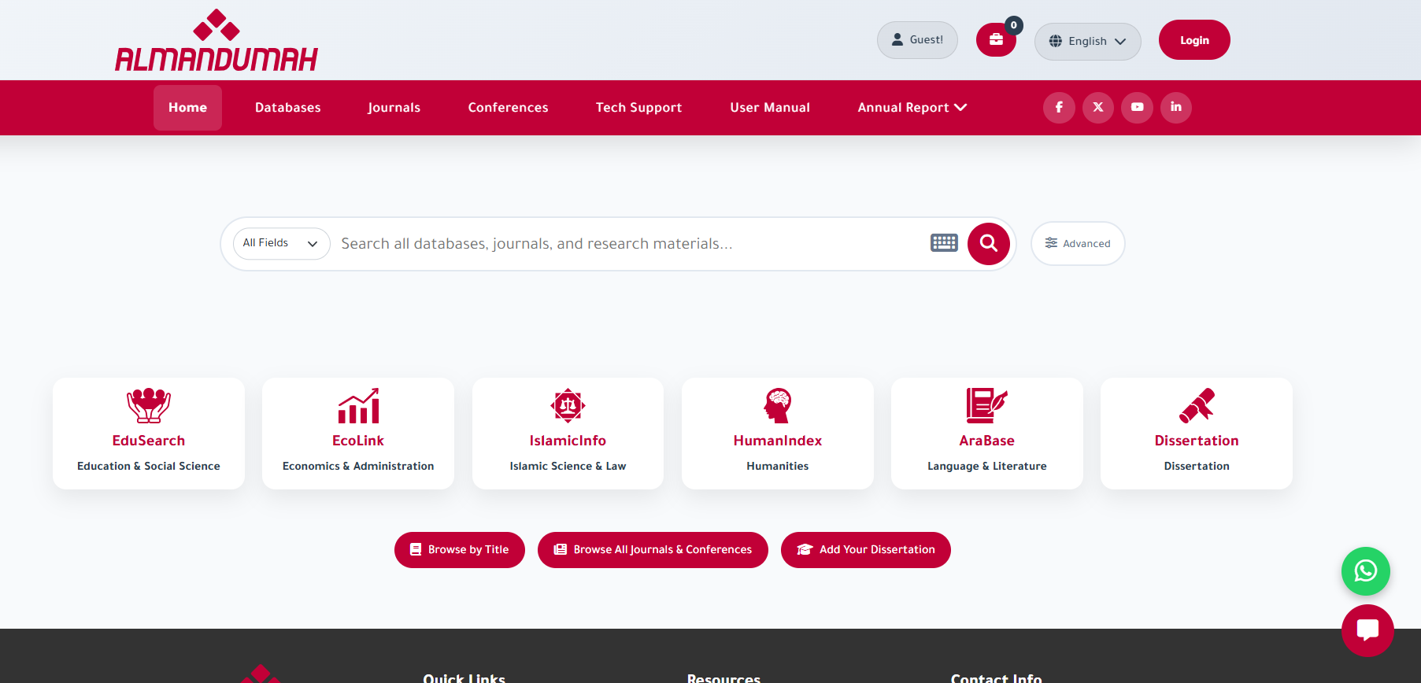Open the AraBase title link
Image resolution: width=1421 pixels, height=683 pixels.
986,441
